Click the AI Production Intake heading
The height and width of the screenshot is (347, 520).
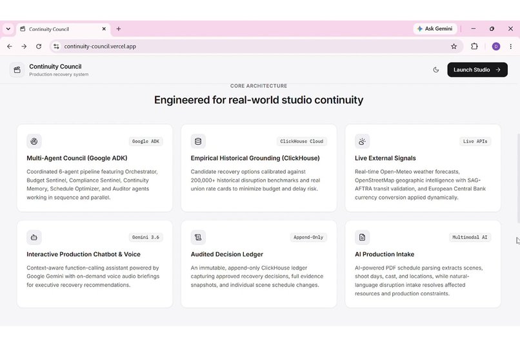[x=385, y=255]
